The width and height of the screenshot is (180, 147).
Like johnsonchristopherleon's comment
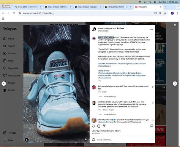click(153, 87)
